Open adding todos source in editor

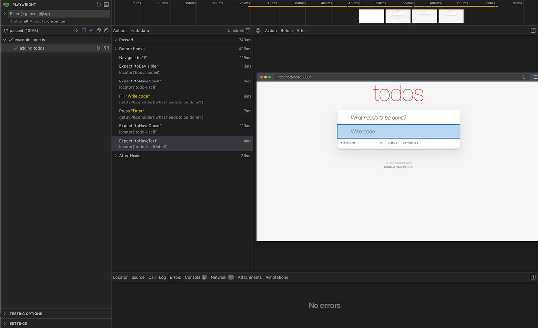(106, 48)
